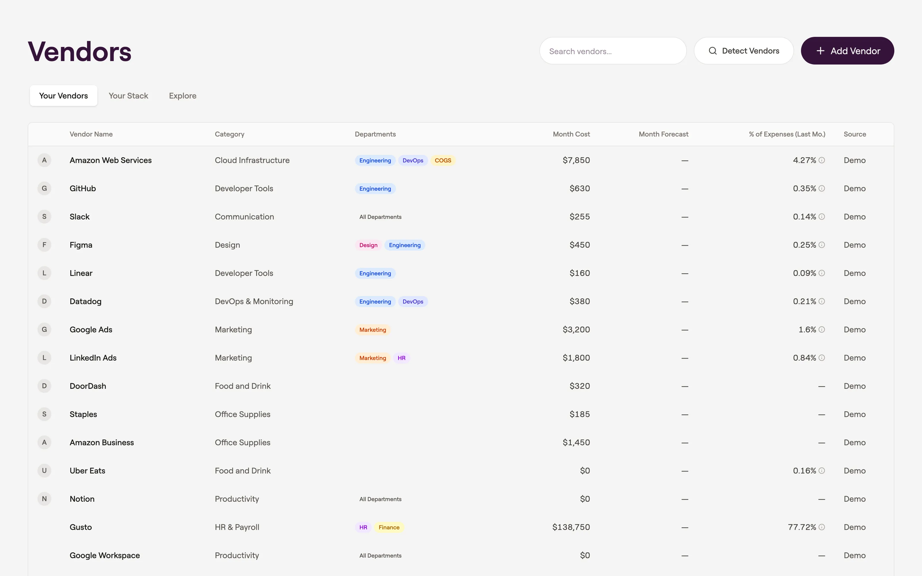
Task: Click the Engineering tag in Figma row
Action: [x=405, y=245]
